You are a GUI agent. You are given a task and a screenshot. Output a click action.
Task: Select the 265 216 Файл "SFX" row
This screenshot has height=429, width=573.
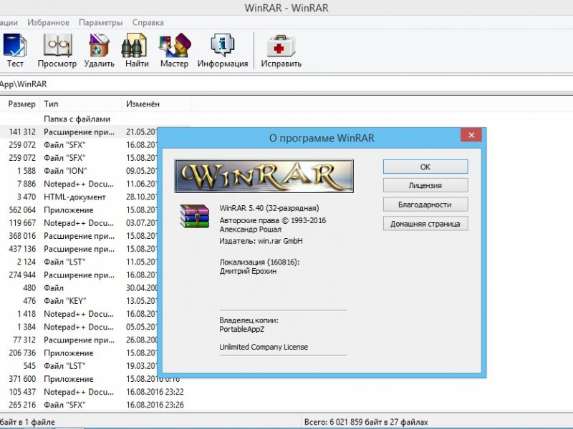95,405
